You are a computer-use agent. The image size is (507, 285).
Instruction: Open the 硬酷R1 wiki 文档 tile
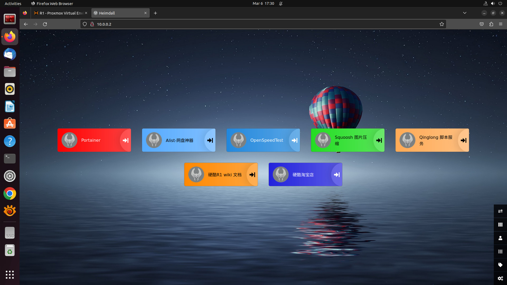point(221,174)
